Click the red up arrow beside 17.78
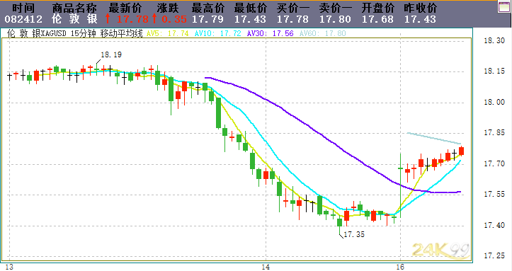 click(x=108, y=18)
